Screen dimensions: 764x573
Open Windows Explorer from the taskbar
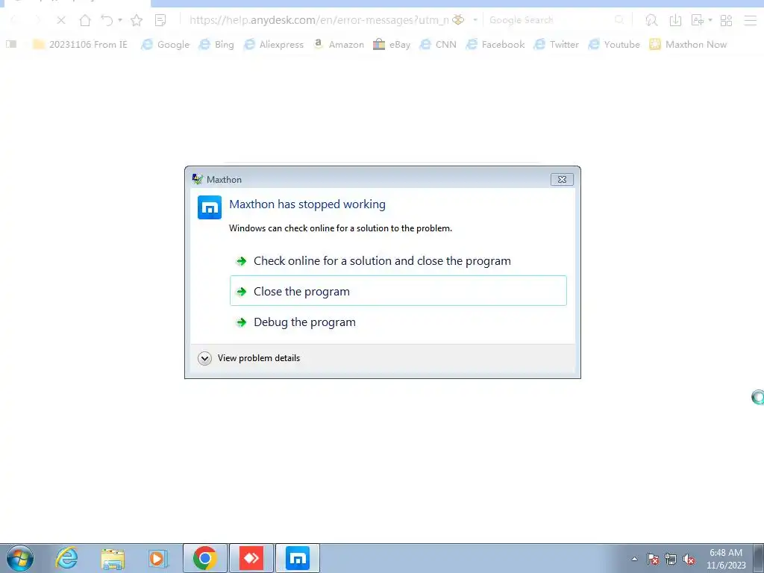tap(113, 558)
